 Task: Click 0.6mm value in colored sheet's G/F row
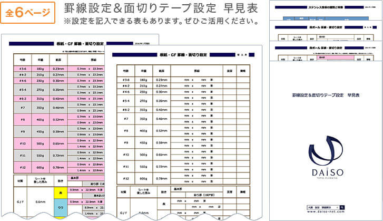click(41, 202)
